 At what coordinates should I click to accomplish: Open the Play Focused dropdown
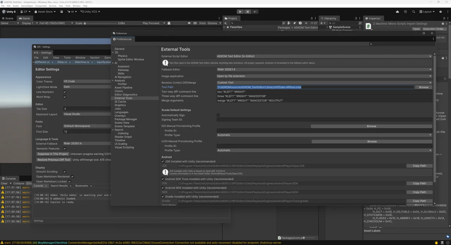click(x=154, y=23)
